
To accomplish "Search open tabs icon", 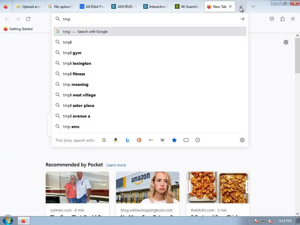I will pos(186,140).
